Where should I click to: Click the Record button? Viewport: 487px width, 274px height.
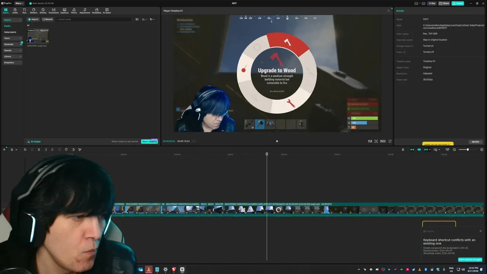pos(48,19)
